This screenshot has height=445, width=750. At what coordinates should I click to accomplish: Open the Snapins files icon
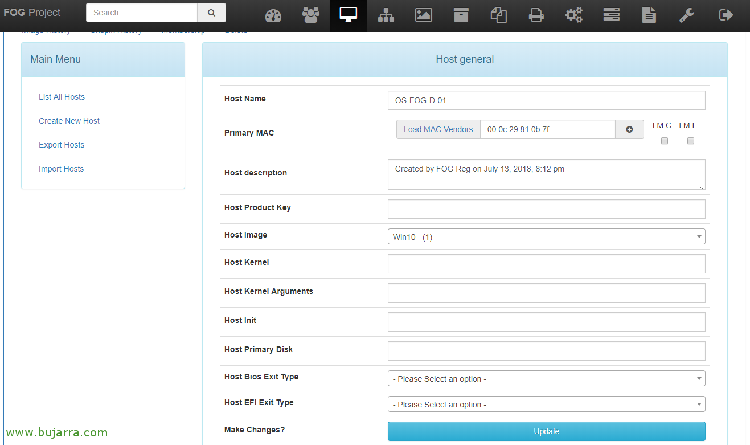[499, 15]
